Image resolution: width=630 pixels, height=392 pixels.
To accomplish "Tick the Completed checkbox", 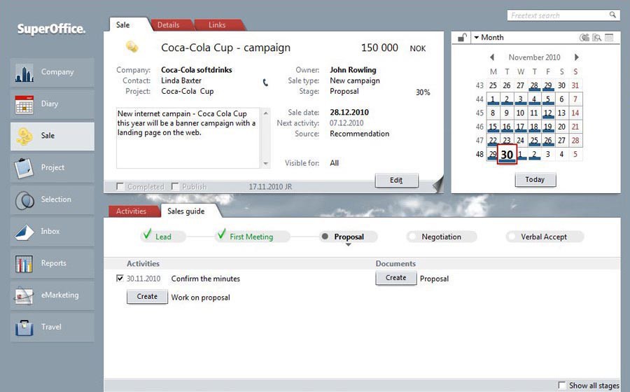I will point(120,186).
